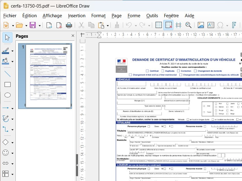Open the Save button dropdown arrow
Viewport: 242px width, 181px height.
pyautogui.click(x=40, y=25)
